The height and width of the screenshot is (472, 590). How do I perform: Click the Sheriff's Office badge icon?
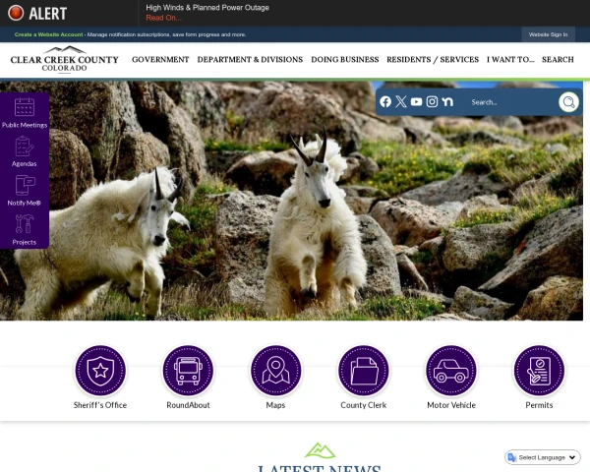tap(100, 371)
